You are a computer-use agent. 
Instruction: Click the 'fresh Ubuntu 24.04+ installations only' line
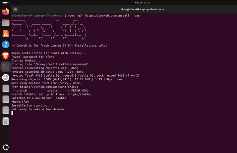(59, 46)
